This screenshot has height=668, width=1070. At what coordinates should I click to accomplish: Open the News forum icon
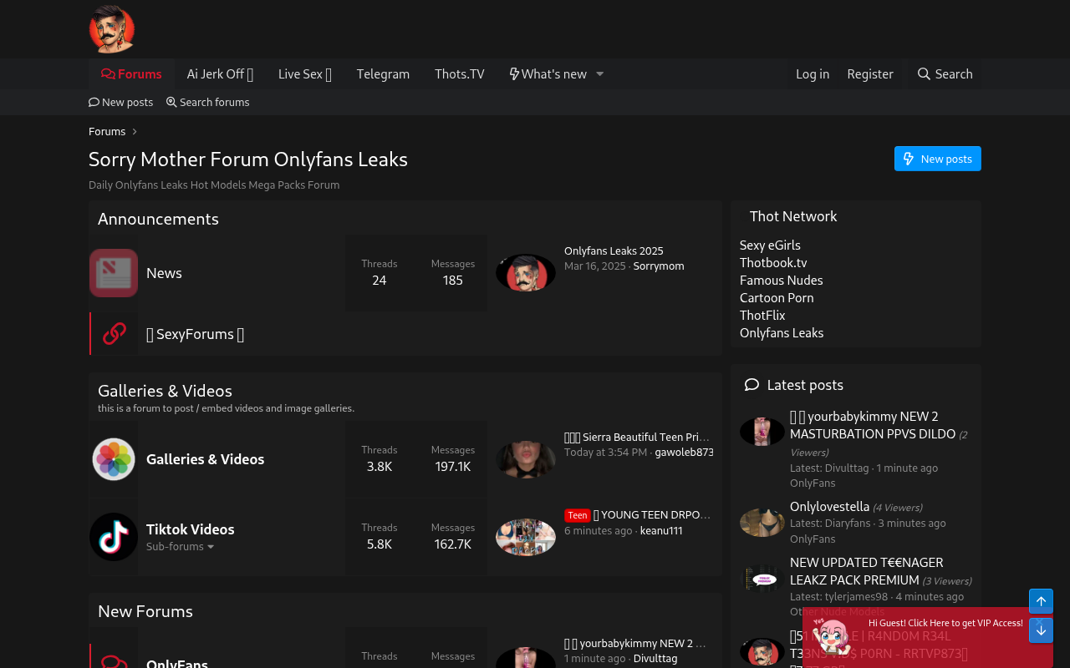(x=114, y=273)
